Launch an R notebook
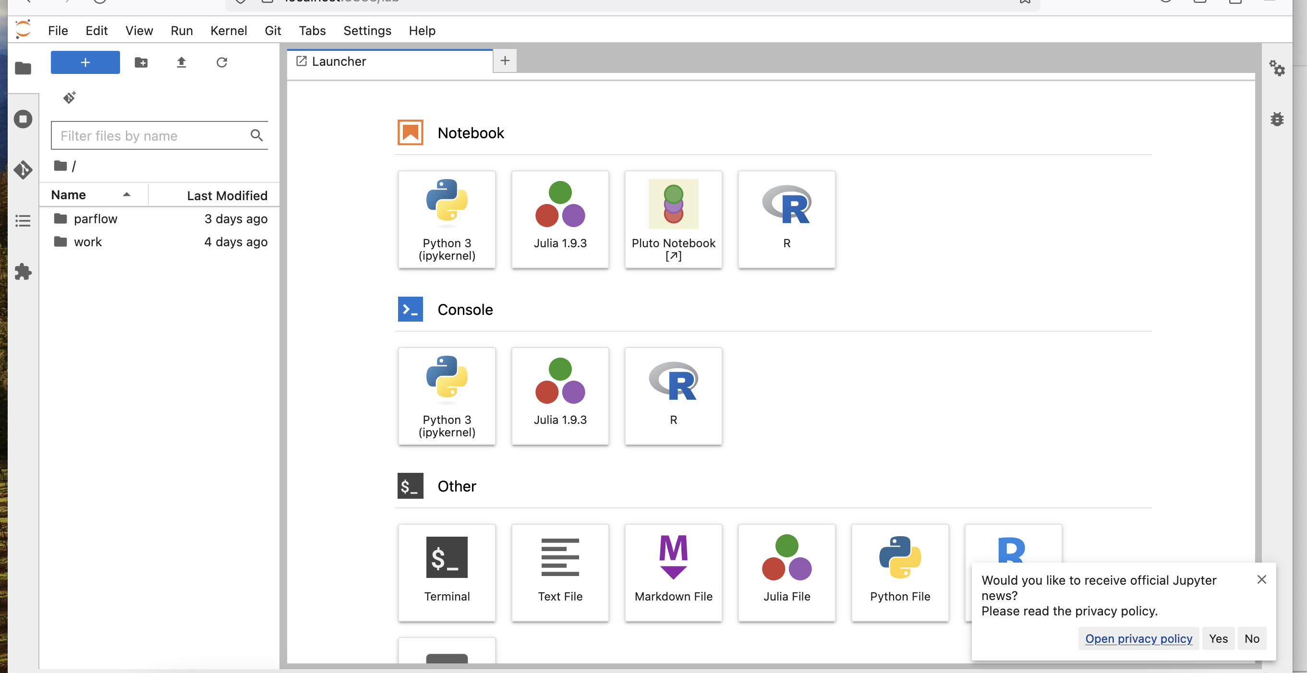This screenshot has width=1307, height=673. (x=787, y=219)
